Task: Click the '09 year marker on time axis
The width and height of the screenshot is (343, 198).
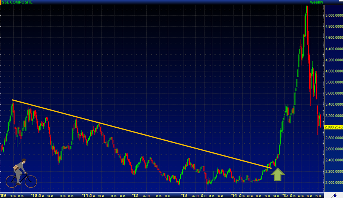Action: pos(3,195)
